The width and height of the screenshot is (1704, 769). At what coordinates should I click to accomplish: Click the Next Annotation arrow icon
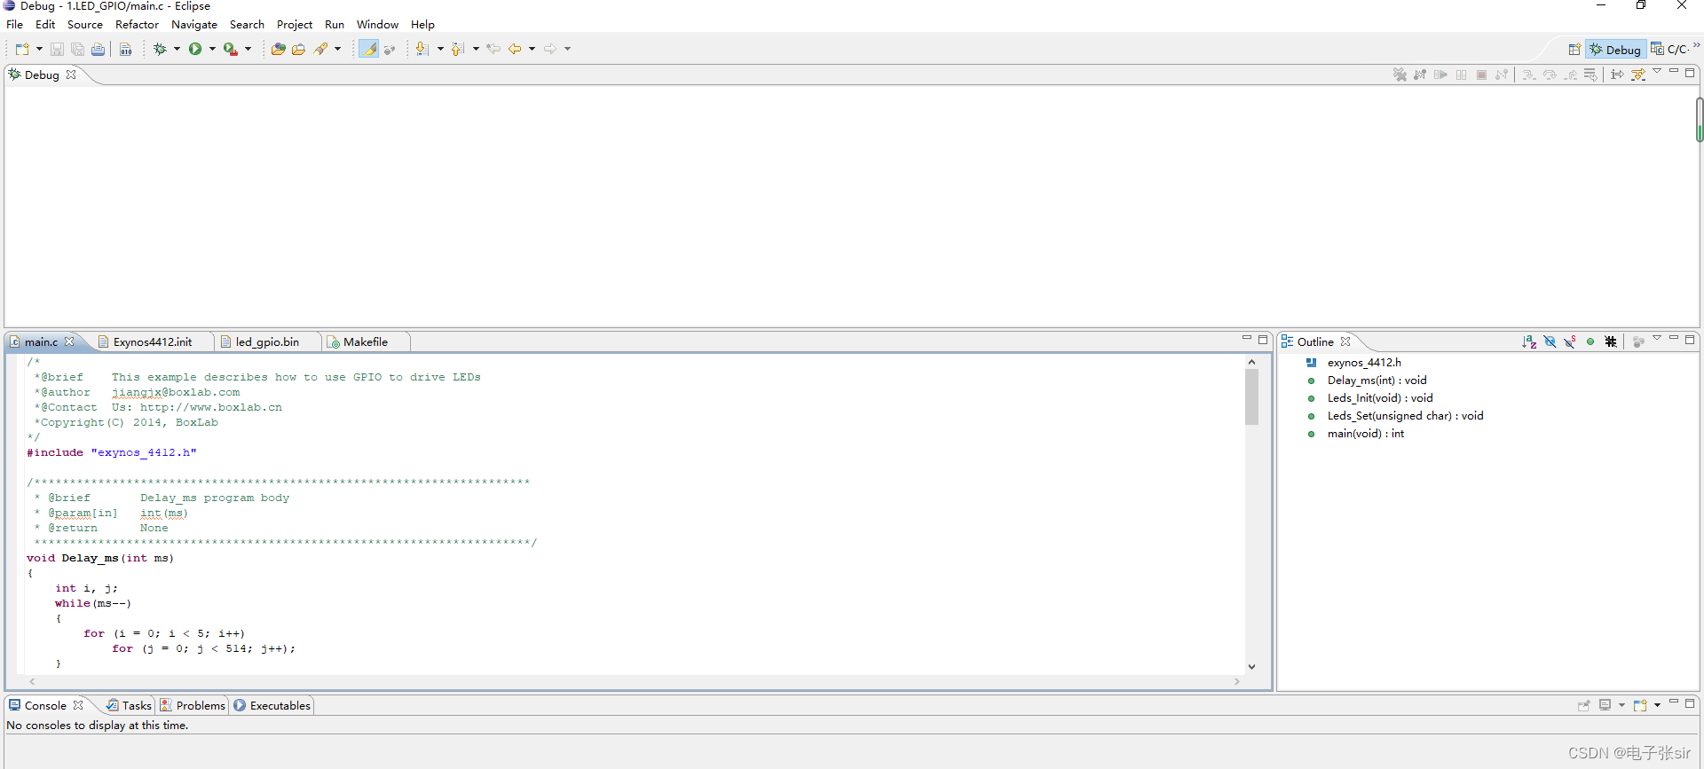point(422,49)
